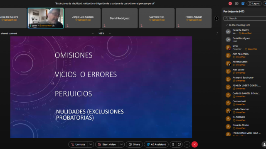
Task: Open video options arrow next to Start video
Action: click(x=121, y=144)
